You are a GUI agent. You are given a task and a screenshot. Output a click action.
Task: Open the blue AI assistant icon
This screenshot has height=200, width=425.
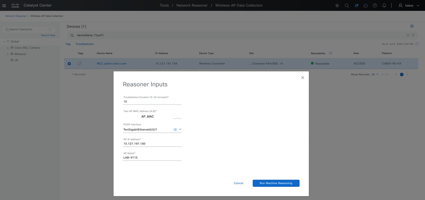357,6
